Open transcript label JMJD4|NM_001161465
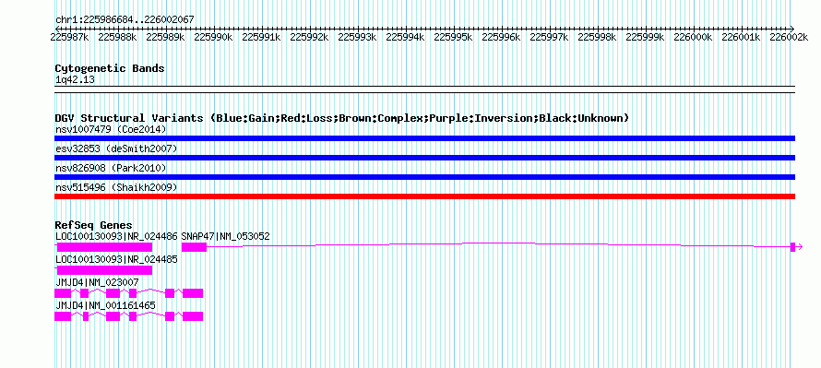Screen dimensions: 821x368 pyautogui.click(x=105, y=305)
